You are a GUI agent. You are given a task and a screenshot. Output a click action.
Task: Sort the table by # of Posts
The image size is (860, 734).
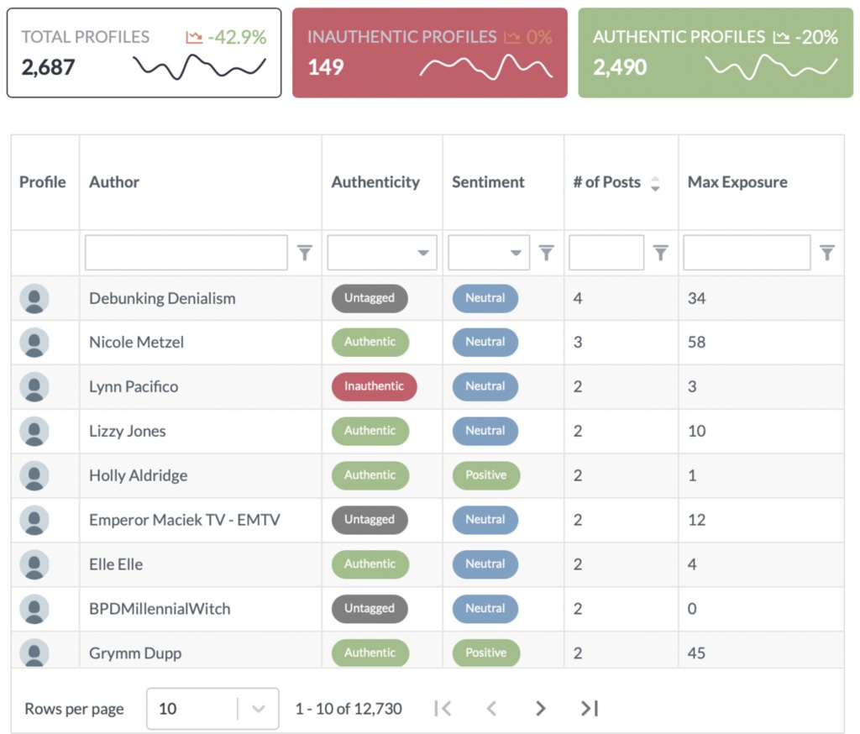tap(655, 181)
